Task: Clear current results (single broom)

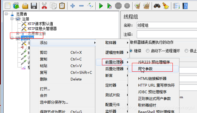Action: (137, 6)
